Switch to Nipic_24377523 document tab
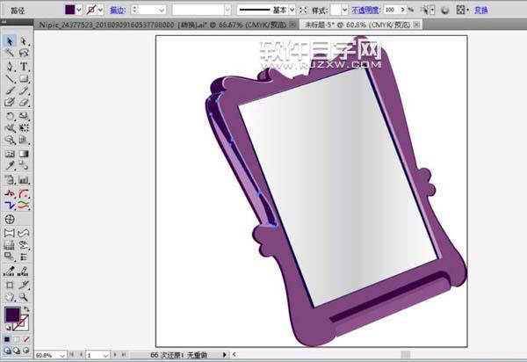This screenshot has height=362, width=527. point(162,25)
